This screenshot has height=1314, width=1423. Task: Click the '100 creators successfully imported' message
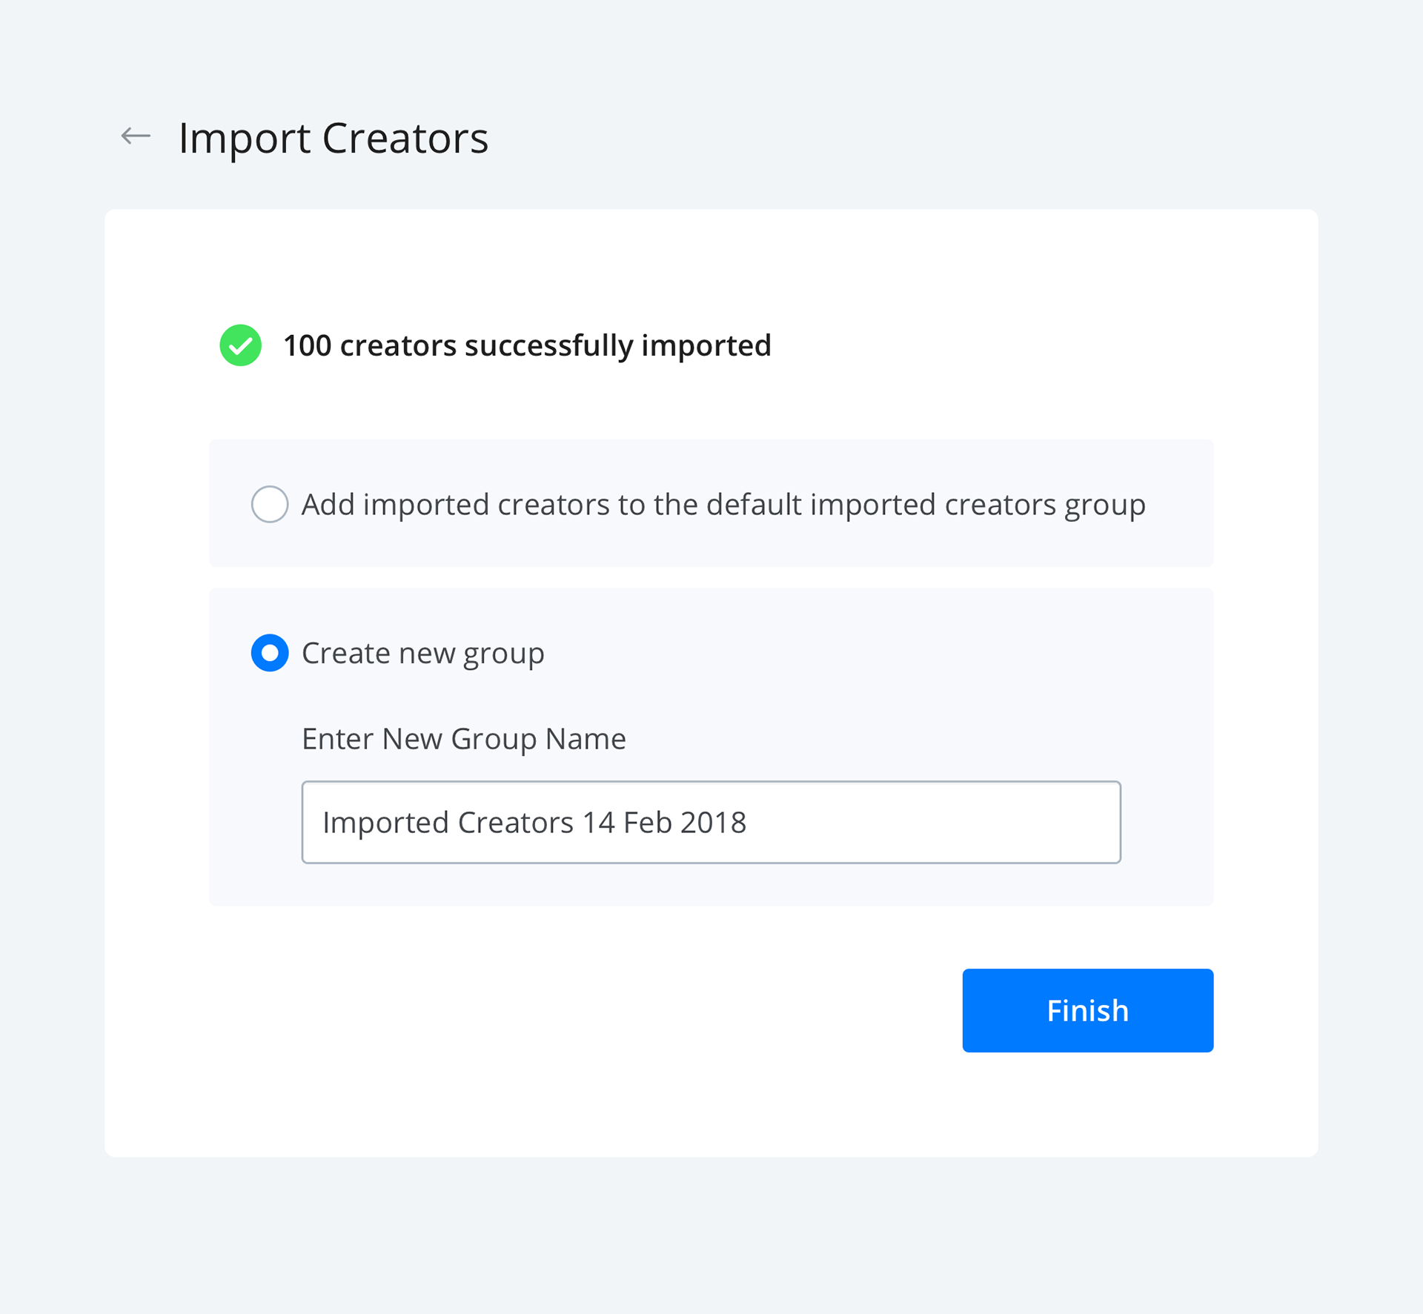point(527,346)
